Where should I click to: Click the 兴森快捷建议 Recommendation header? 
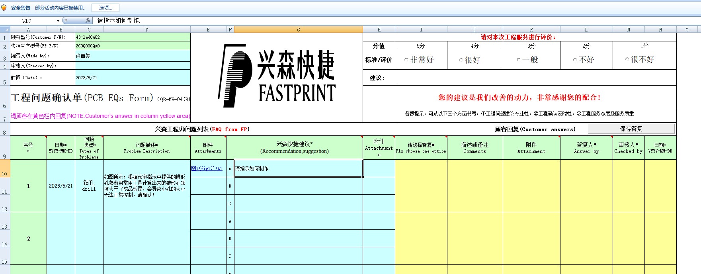pyautogui.click(x=295, y=148)
